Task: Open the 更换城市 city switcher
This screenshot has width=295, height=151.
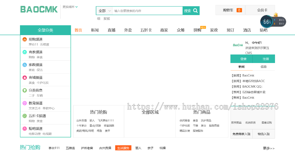Action: pos(70,7)
